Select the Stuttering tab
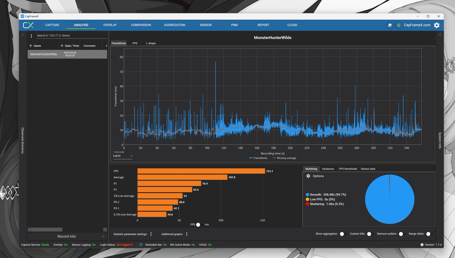The image size is (455, 258). click(311, 169)
